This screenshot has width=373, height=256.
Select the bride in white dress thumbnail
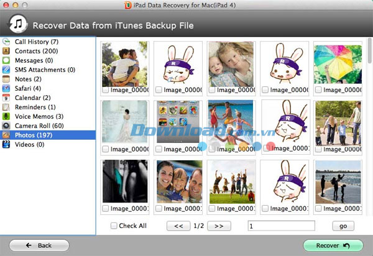click(x=125, y=121)
